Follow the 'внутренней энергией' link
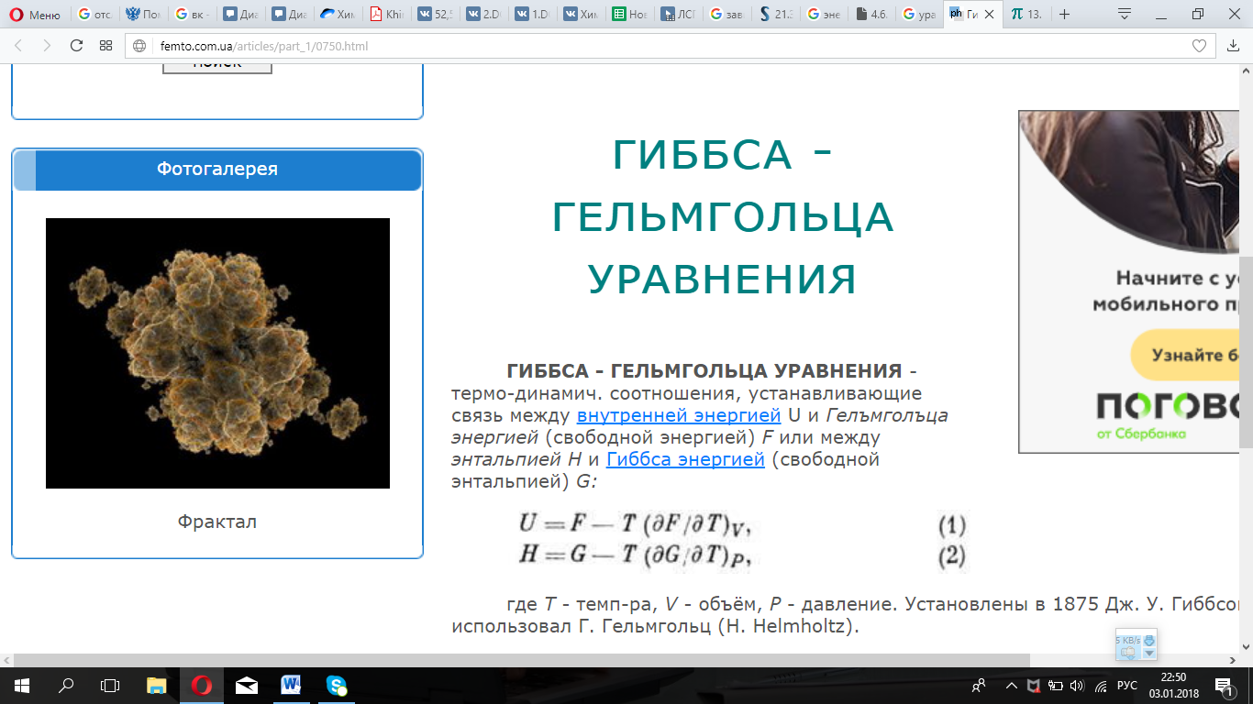Image resolution: width=1253 pixels, height=704 pixels. click(x=679, y=415)
